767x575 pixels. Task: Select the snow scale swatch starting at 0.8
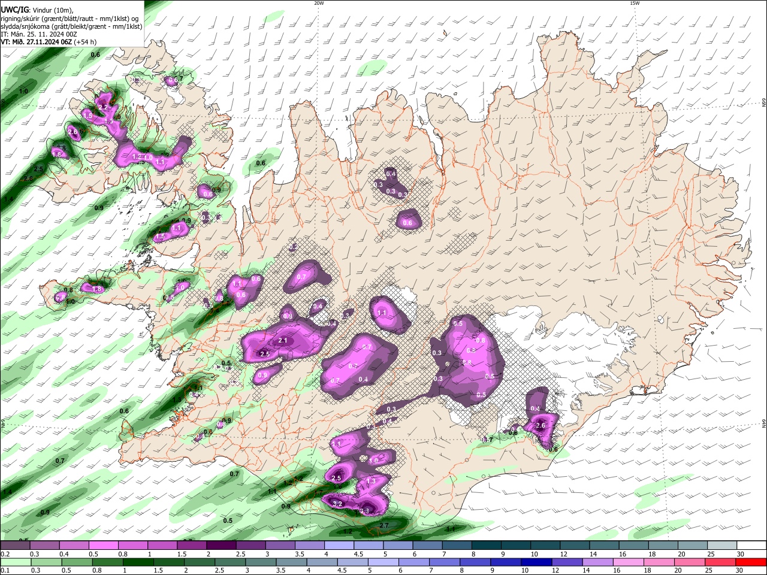click(x=132, y=545)
